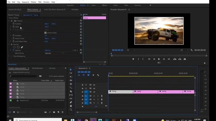Switch to Metadata tab
The width and height of the screenshot is (216, 121).
pos(75,9)
